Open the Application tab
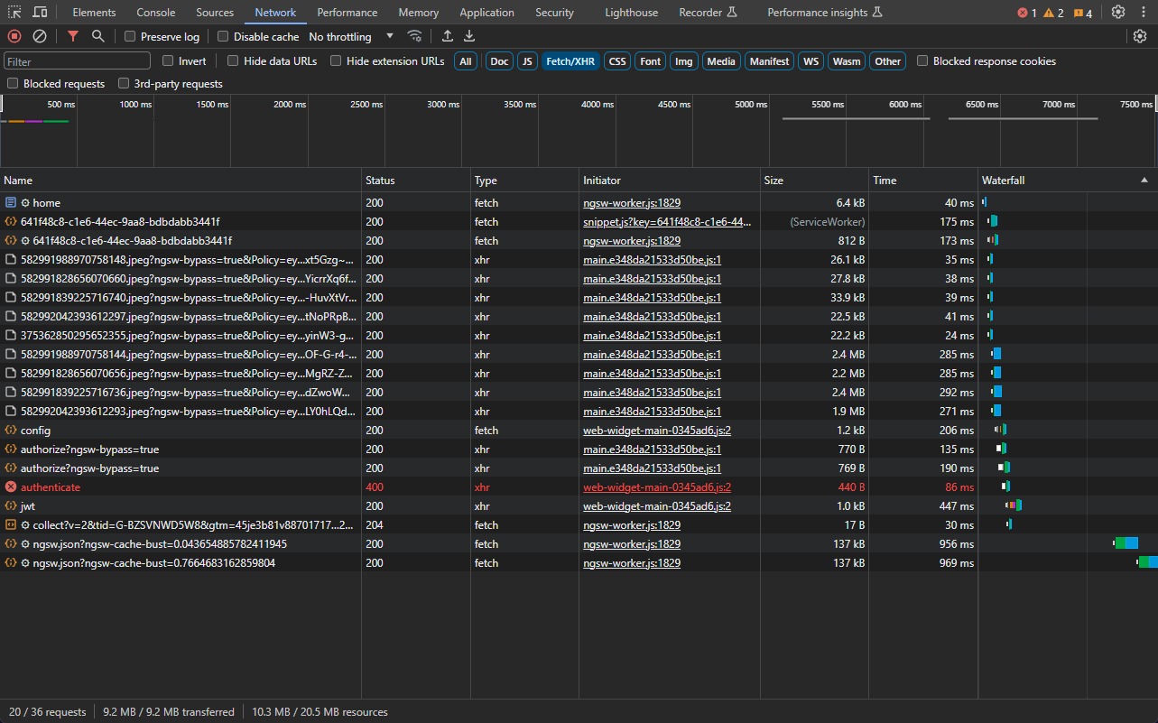The image size is (1158, 723). pyautogui.click(x=486, y=13)
